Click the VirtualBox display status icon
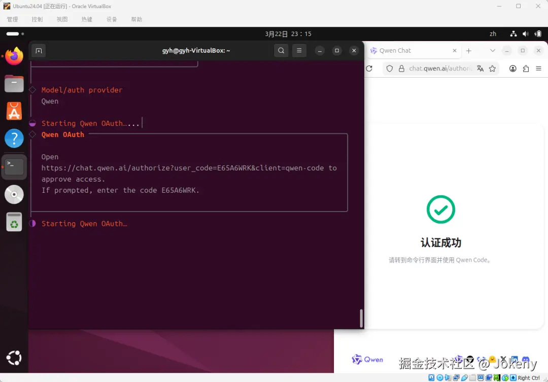The height and width of the screenshot is (382, 548). point(481,378)
